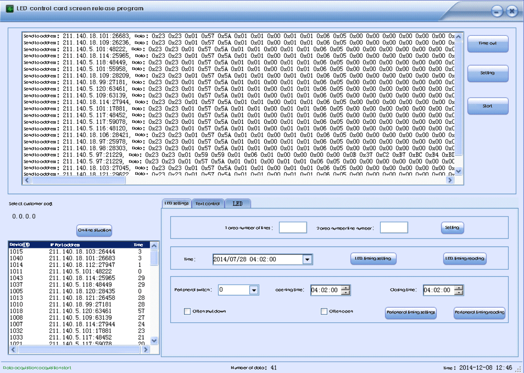Increase the opening time with the spinner

pyautogui.click(x=345, y=288)
